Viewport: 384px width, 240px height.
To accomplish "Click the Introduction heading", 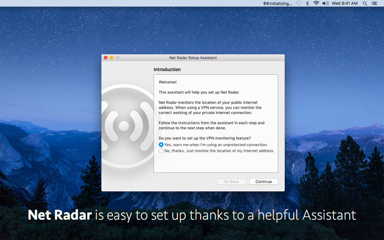I will point(167,69).
